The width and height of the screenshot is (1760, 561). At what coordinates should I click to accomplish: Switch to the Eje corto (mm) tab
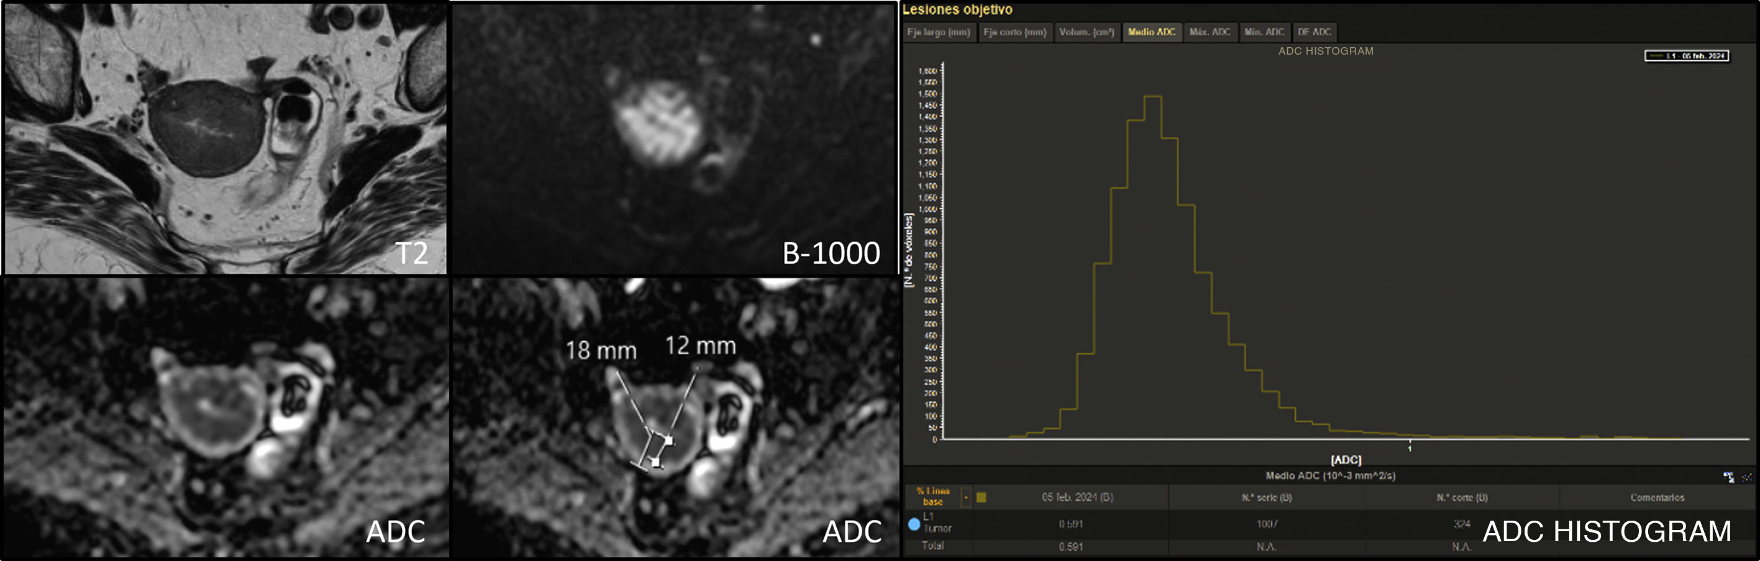coord(1015,32)
